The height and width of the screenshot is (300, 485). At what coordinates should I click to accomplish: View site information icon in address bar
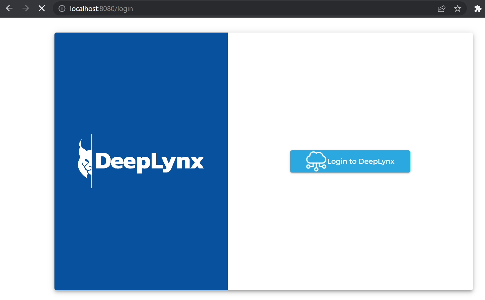pyautogui.click(x=62, y=9)
